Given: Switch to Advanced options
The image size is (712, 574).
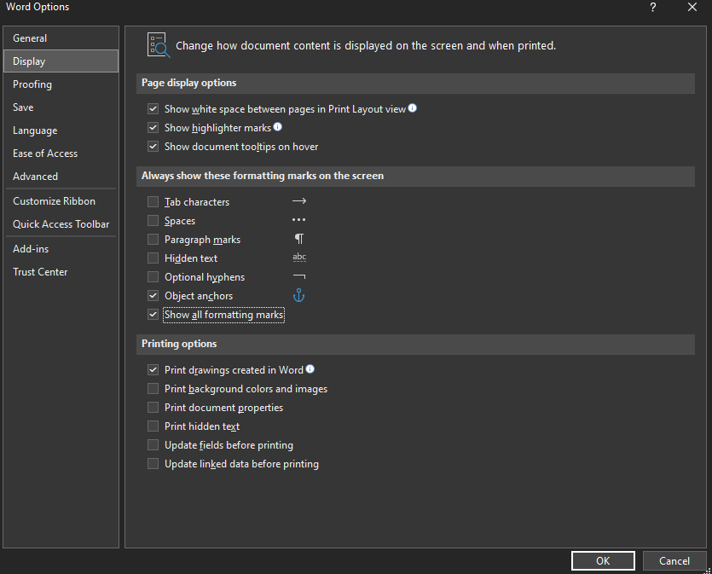Looking at the screenshot, I should [61, 177].
